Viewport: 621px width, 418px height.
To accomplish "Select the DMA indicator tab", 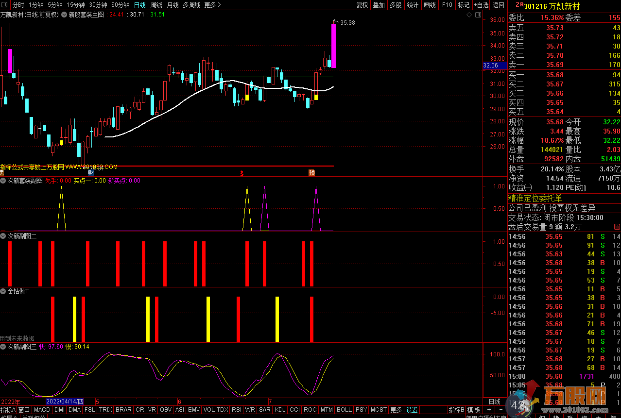I will 75,410.
